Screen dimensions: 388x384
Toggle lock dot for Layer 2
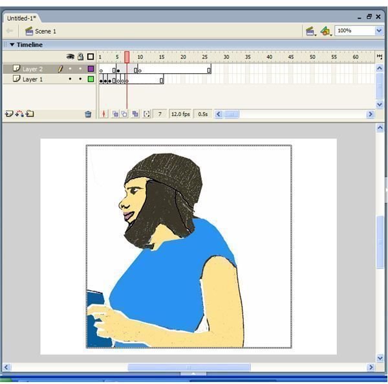(80, 69)
